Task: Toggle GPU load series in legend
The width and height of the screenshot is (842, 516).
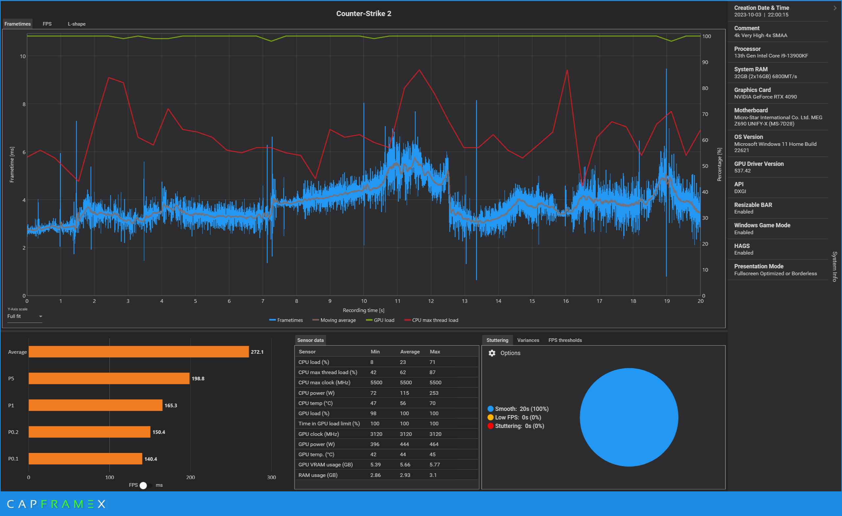Action: tap(380, 320)
